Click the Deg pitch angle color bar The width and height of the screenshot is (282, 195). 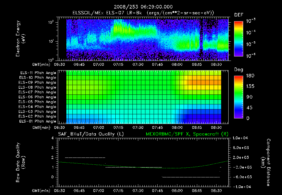238,97
